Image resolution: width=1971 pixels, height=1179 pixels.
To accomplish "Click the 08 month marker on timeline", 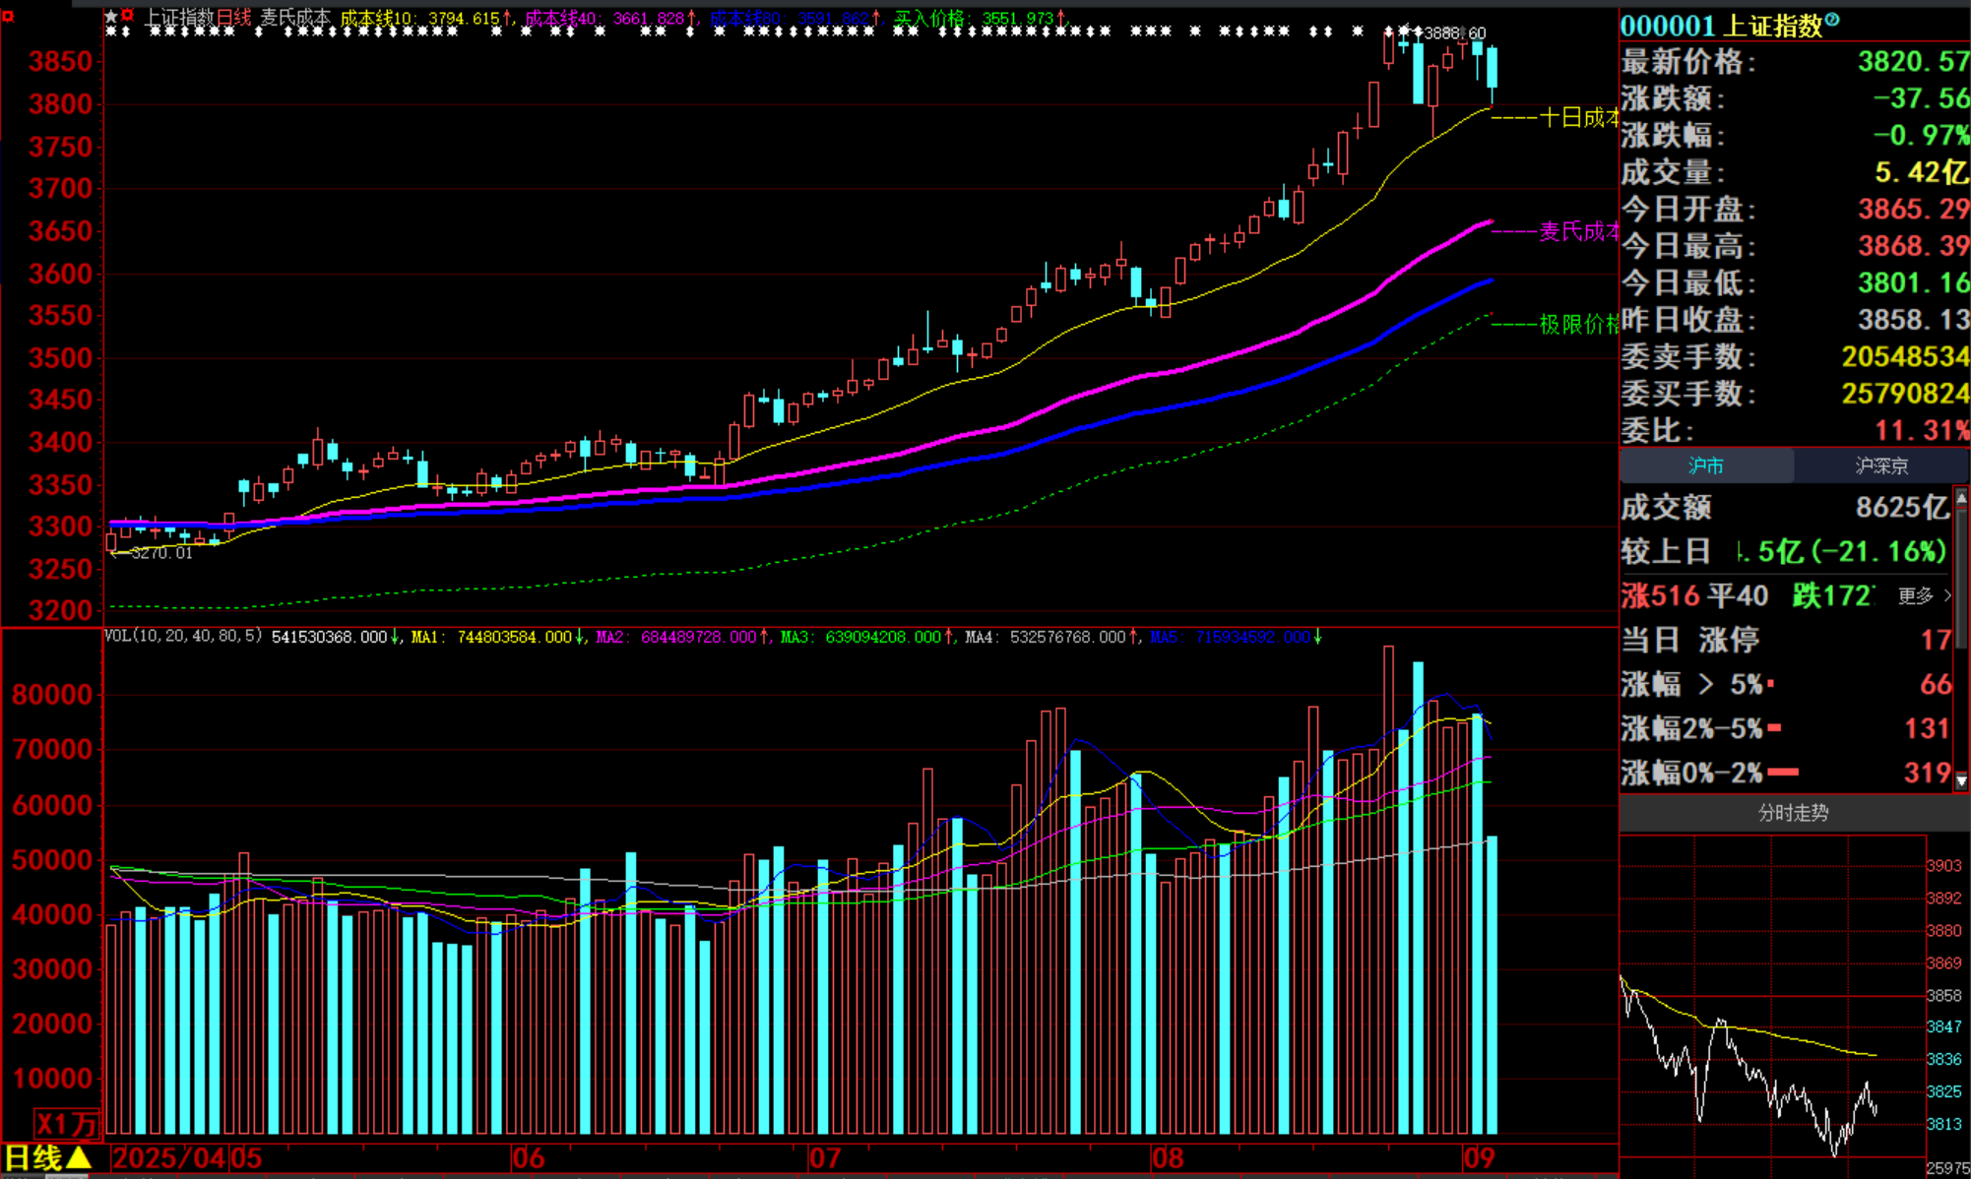I will tap(1168, 1158).
